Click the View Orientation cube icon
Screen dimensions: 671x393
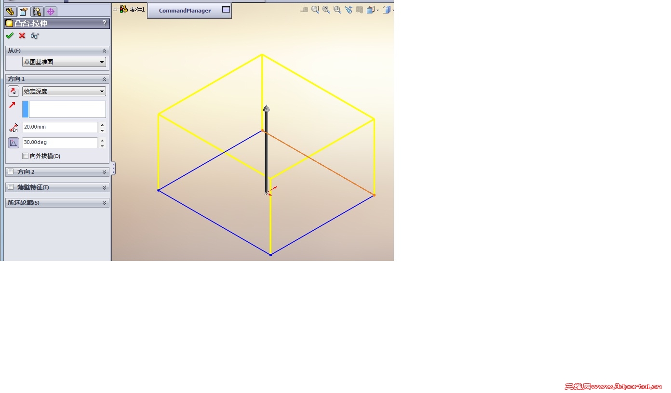pos(370,10)
